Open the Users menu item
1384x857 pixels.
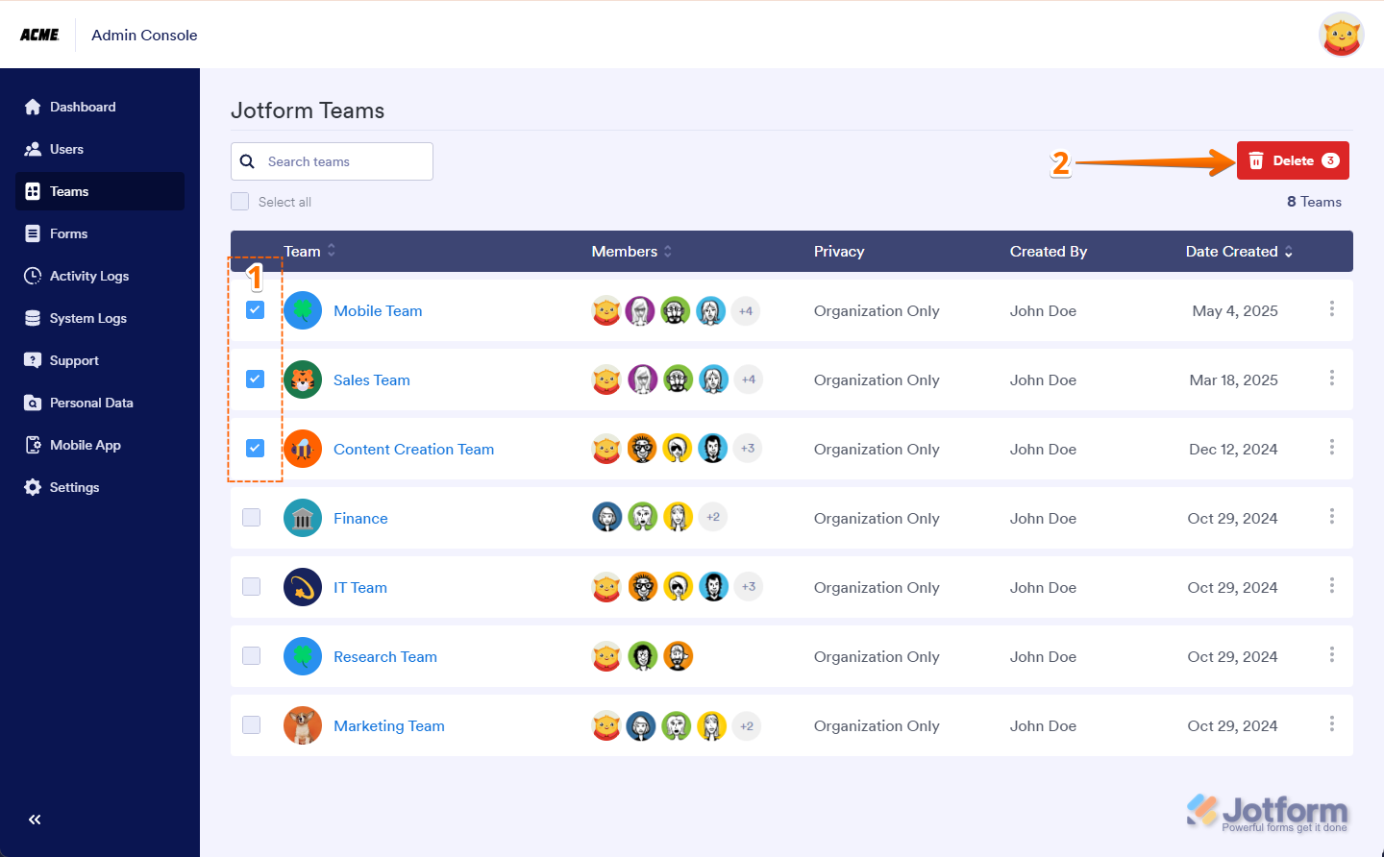(x=100, y=149)
